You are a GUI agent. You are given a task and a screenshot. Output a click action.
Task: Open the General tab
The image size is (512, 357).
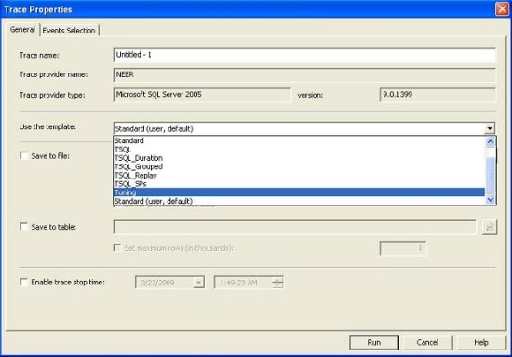click(x=22, y=30)
